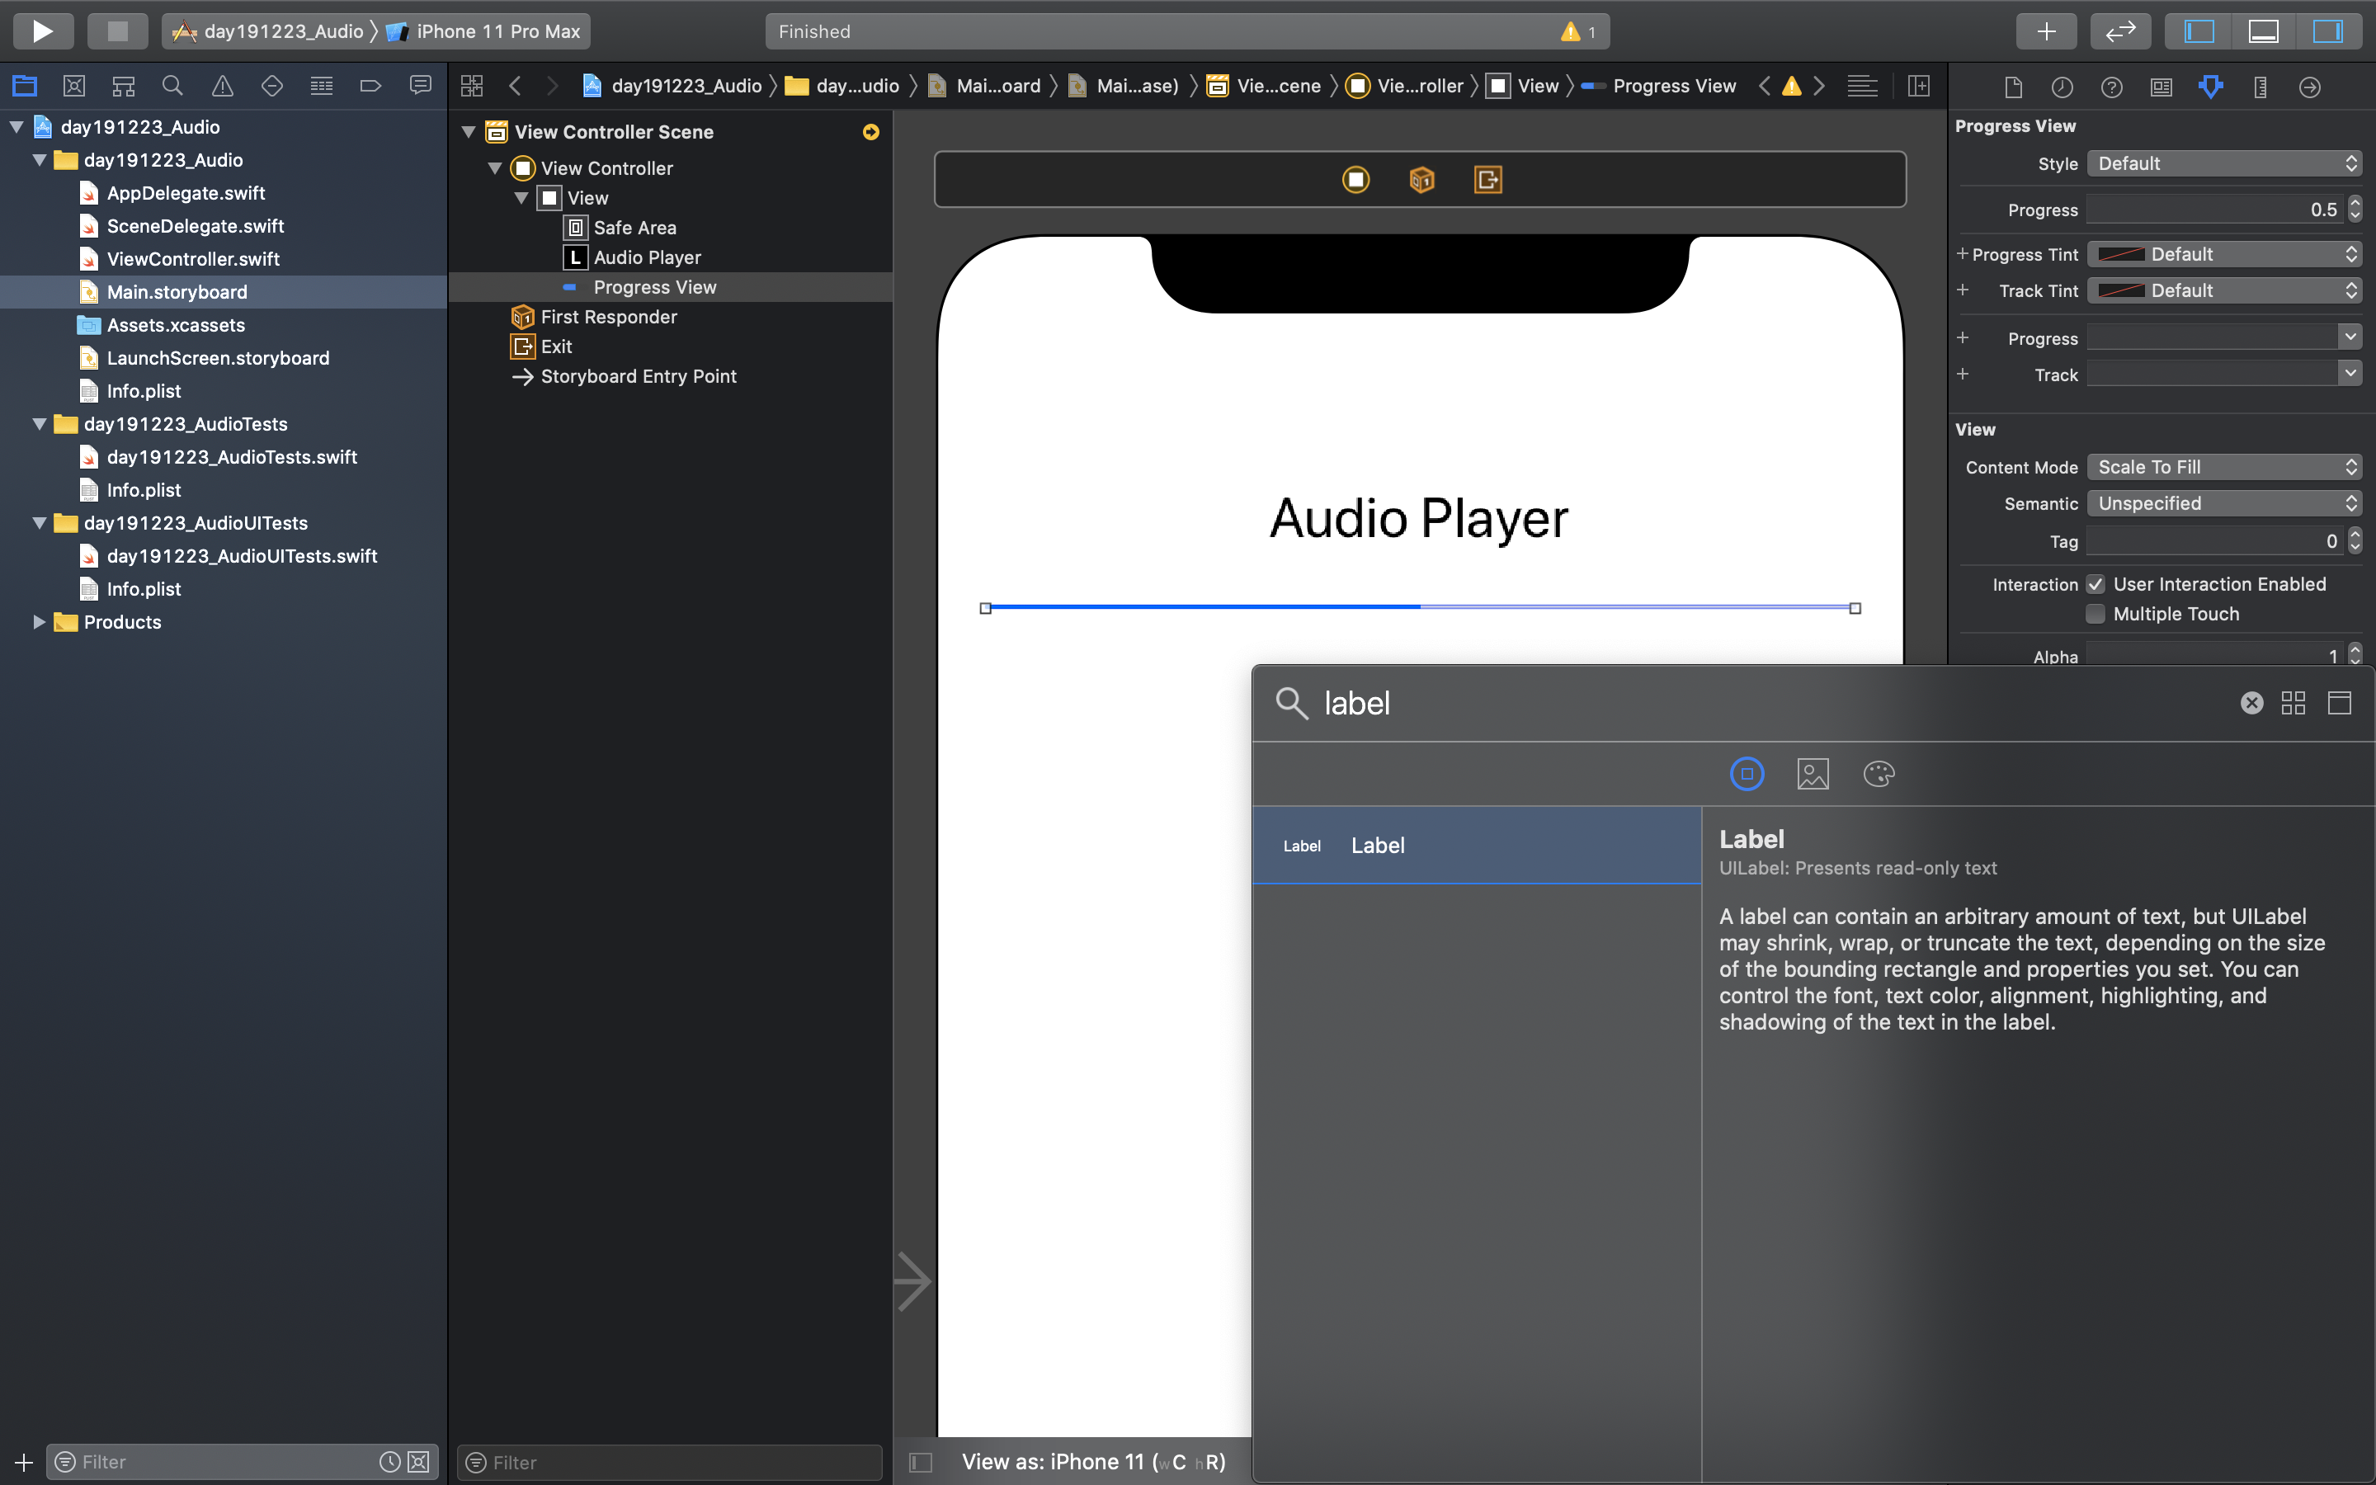The image size is (2376, 1485).
Task: Open the Style dropdown
Action: click(2224, 164)
